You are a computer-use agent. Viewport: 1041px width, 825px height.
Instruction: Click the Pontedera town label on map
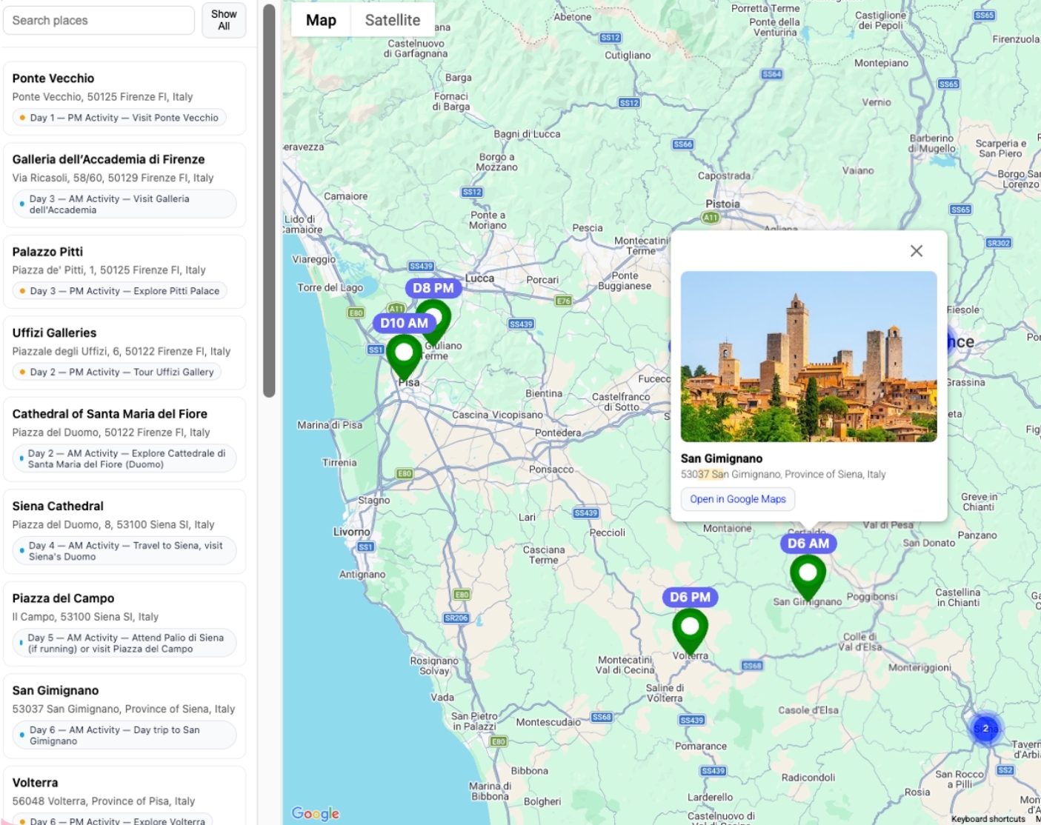(x=558, y=432)
